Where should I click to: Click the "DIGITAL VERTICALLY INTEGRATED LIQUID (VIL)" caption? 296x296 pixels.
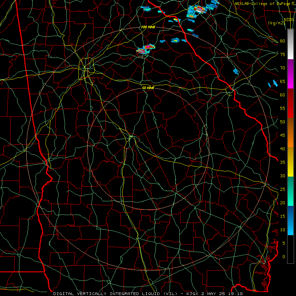(115, 294)
